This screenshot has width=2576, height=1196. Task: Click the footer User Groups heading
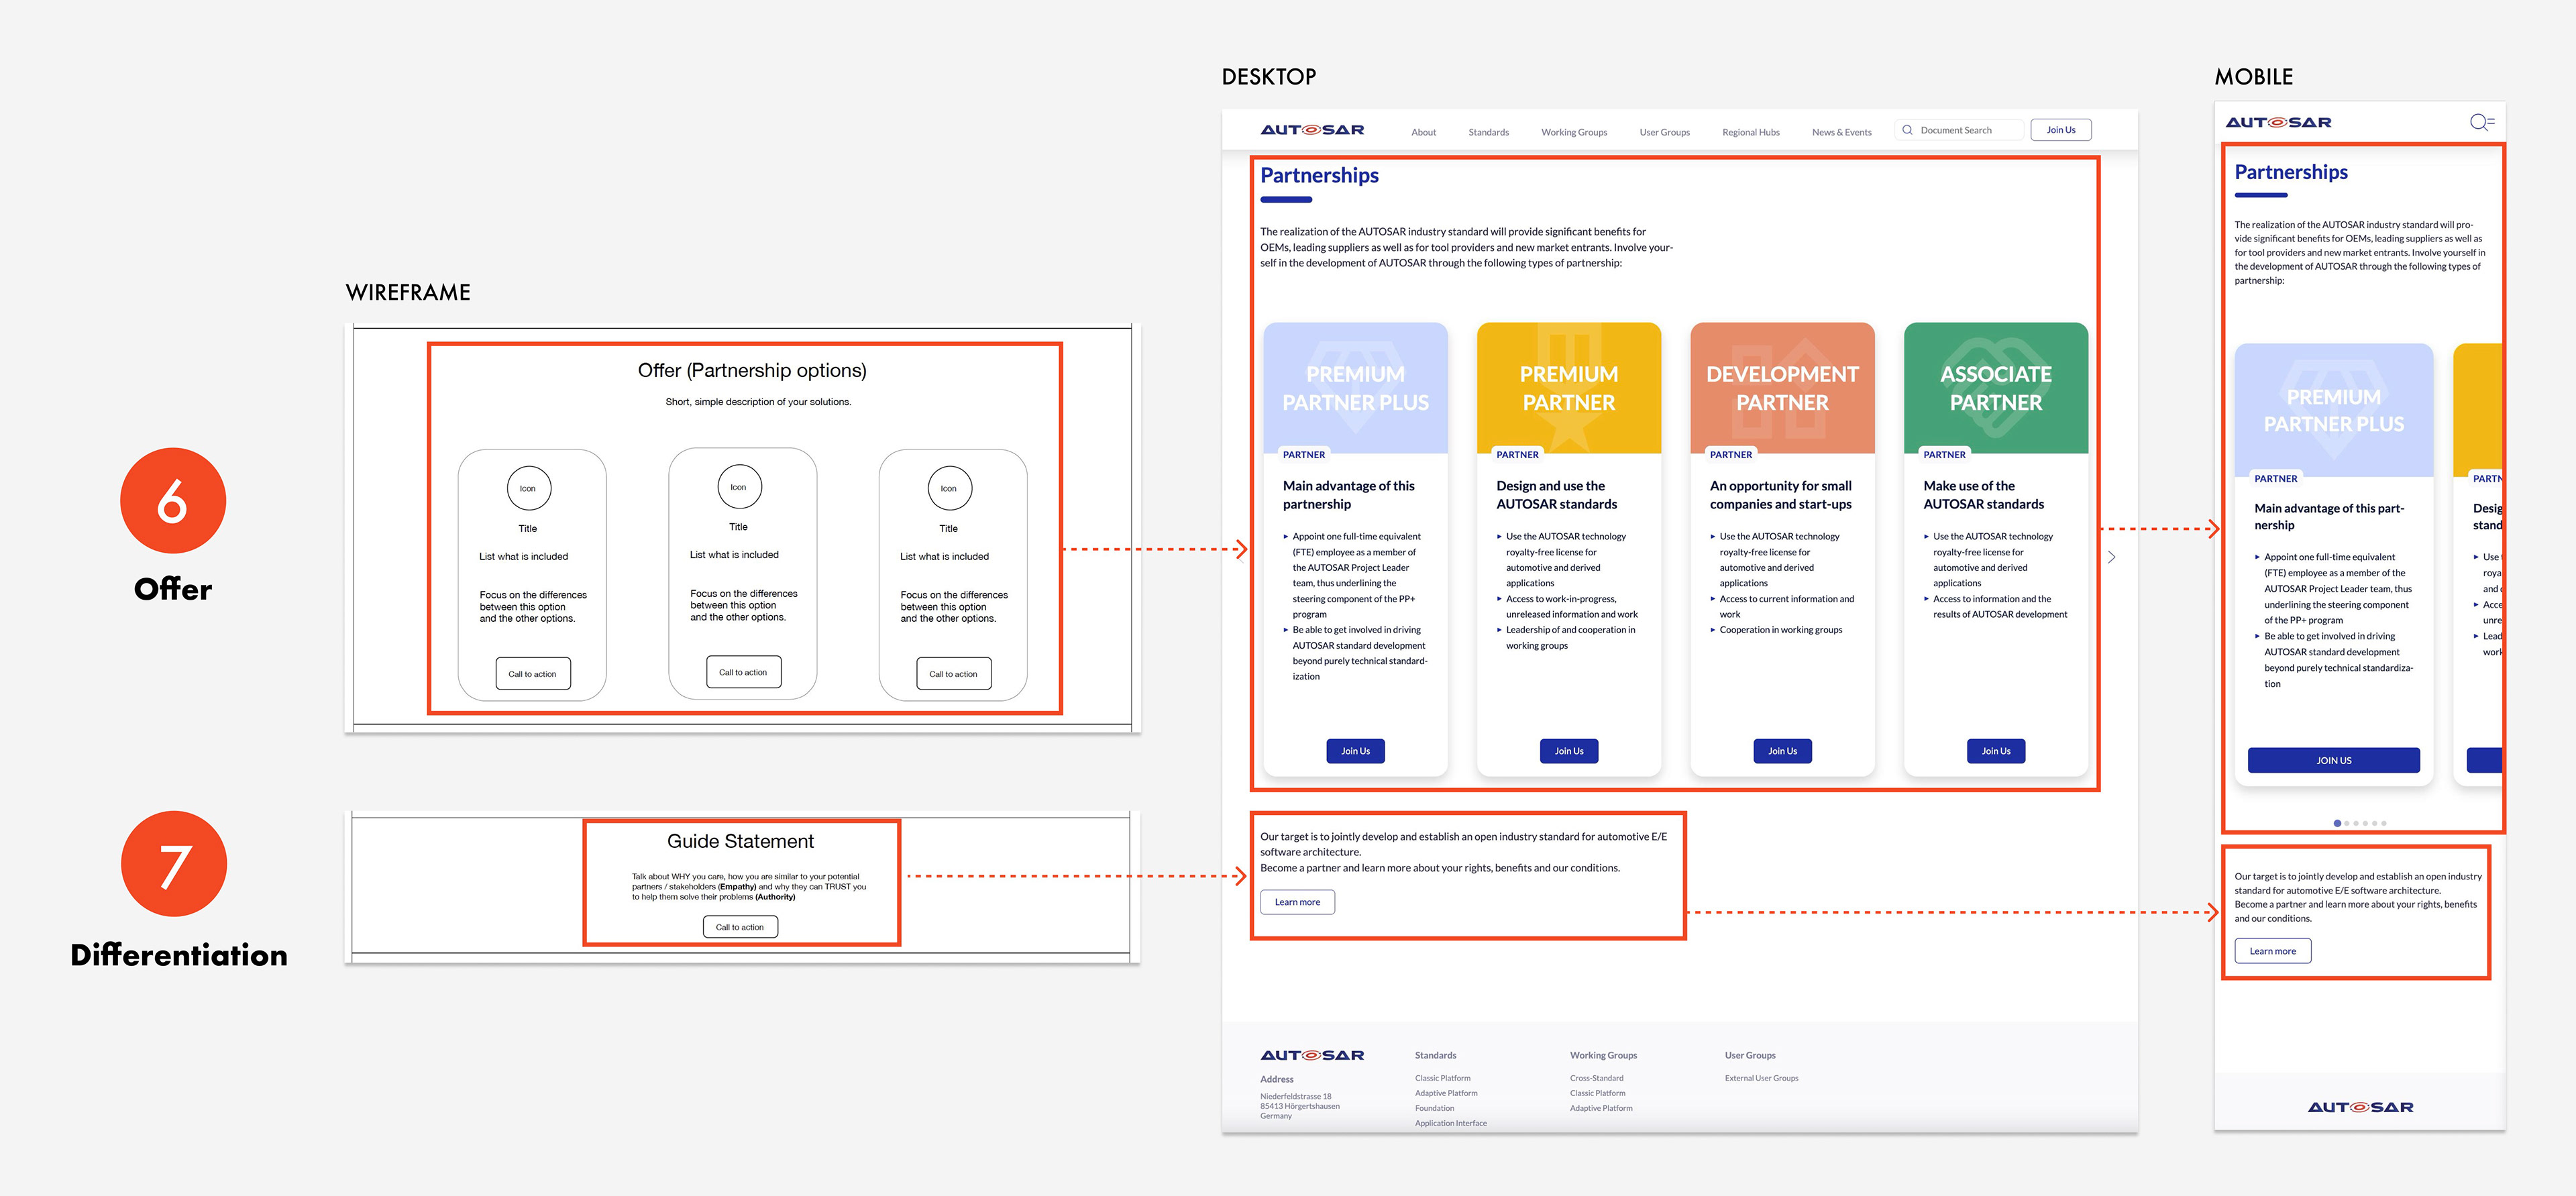(1750, 1055)
